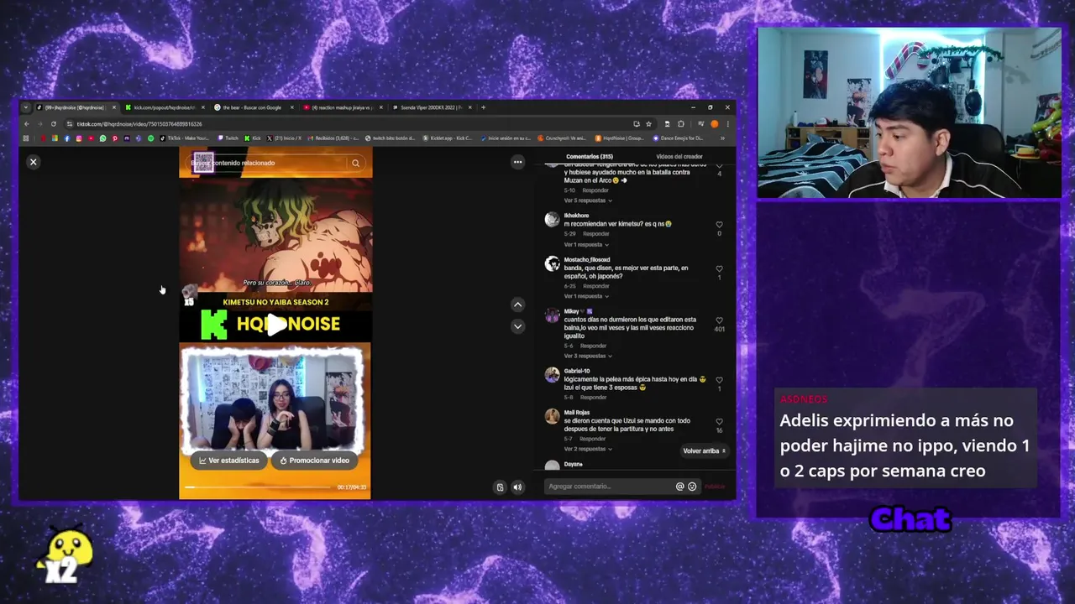Click Ver estadísticas button

[228, 461]
